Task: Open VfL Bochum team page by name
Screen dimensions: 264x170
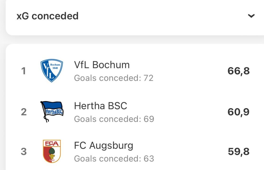Action: [x=102, y=65]
